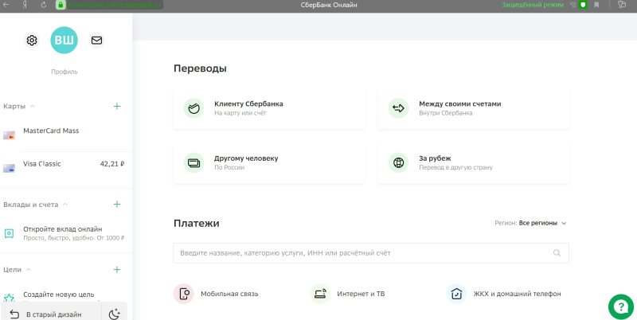Click the Интернет и ТВ icon
637x320 pixels.
pos(320,294)
